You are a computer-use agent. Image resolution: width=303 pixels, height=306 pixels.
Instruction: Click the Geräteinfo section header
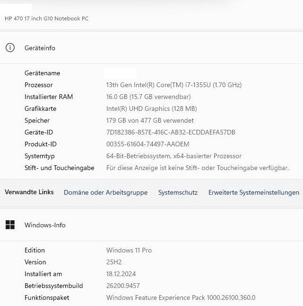(151, 48)
